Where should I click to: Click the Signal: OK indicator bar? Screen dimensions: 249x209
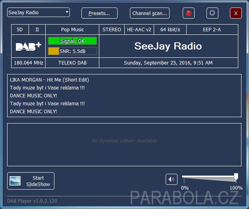(x=72, y=41)
